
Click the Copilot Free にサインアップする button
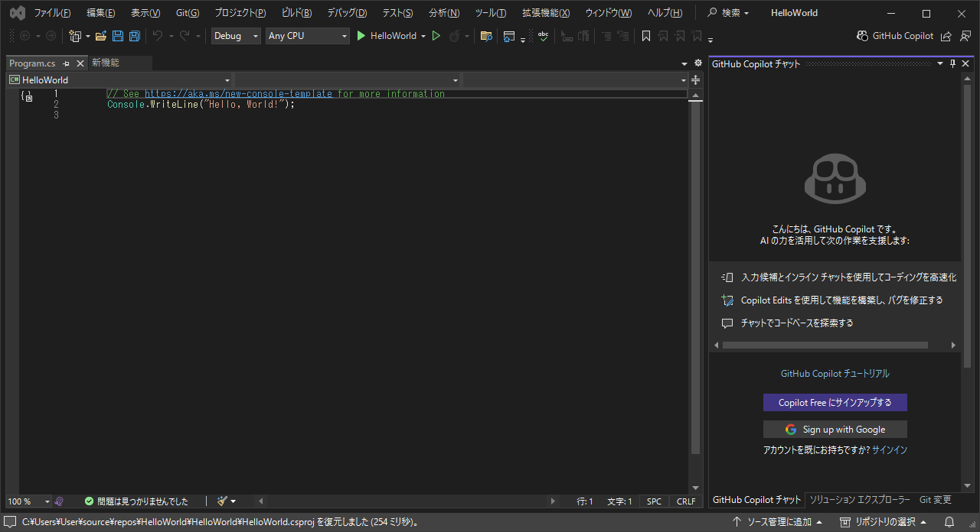pyautogui.click(x=835, y=402)
